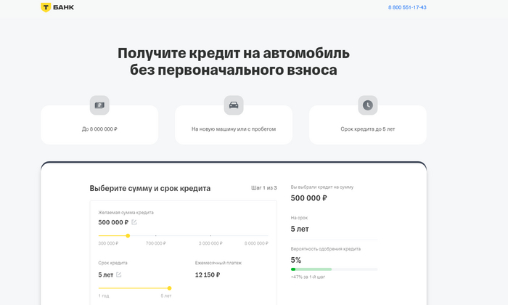Select the 3 000 000 ₽ mark on the amount slider

click(x=210, y=243)
